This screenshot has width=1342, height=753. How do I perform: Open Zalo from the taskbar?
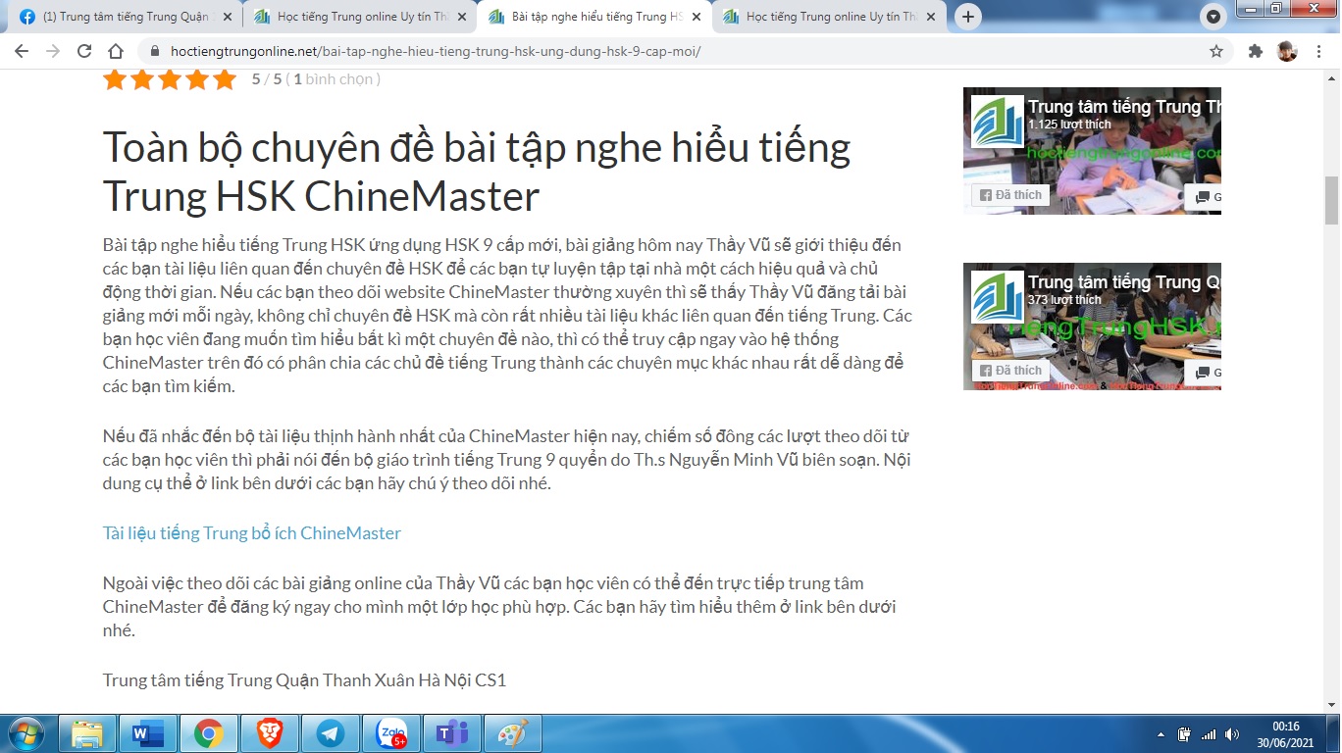391,733
